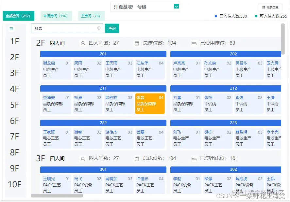290x202 pixels.
Task: Select bed card of 吴召华 in 202
Action: (249, 69)
